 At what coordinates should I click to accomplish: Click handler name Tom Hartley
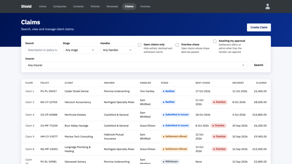(x=147, y=91)
